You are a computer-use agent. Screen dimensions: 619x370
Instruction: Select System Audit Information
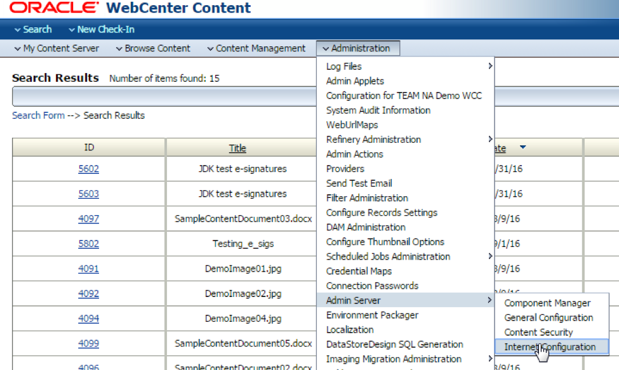378,110
